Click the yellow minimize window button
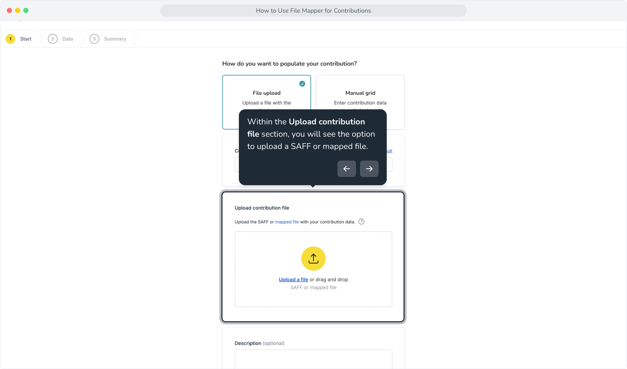Image resolution: width=627 pixels, height=369 pixels. [17, 11]
